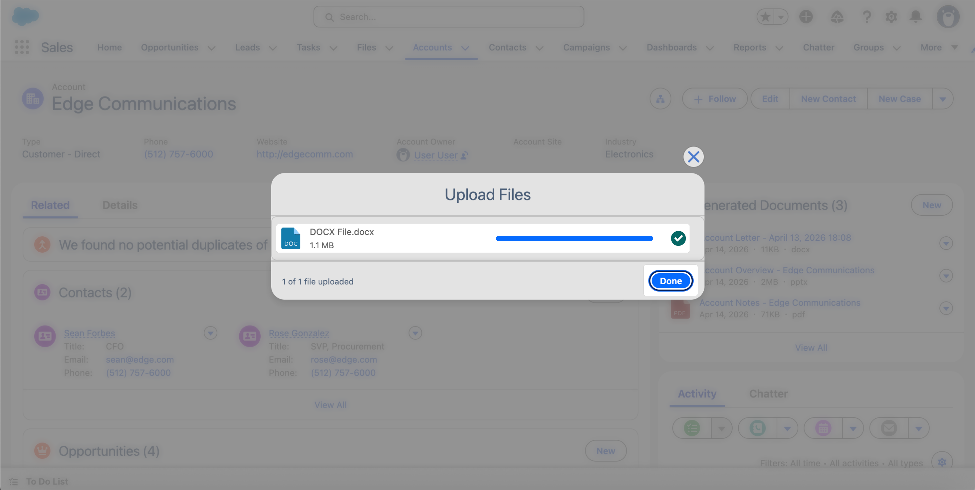Click the New Event calendar icon
Viewport: 975px width, 490px height.
tap(823, 428)
